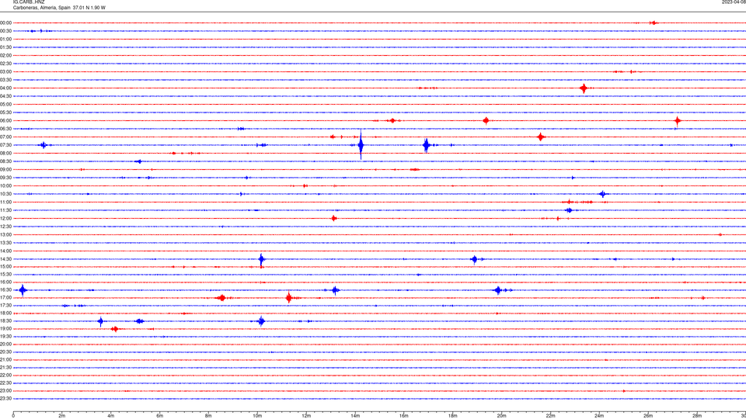Screen dimensions: 746x419
Task: Click the '09:30' time label
Action: coord(5,178)
